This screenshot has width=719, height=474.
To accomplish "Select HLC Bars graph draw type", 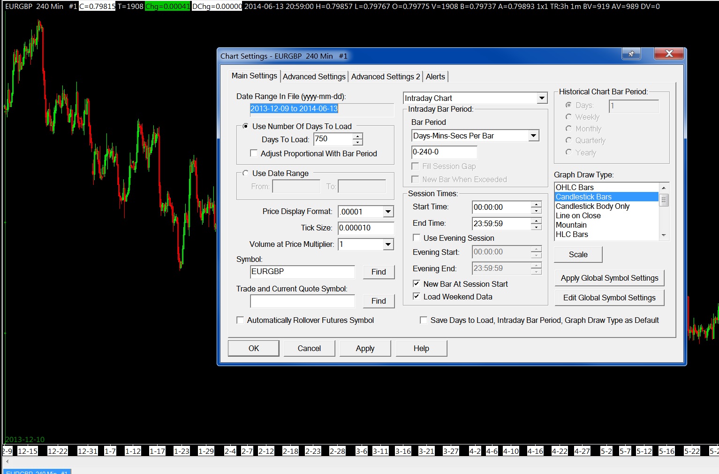I will point(606,234).
